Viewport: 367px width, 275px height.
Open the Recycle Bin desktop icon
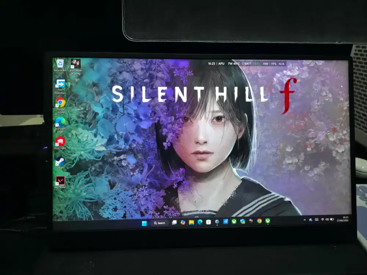[60, 65]
